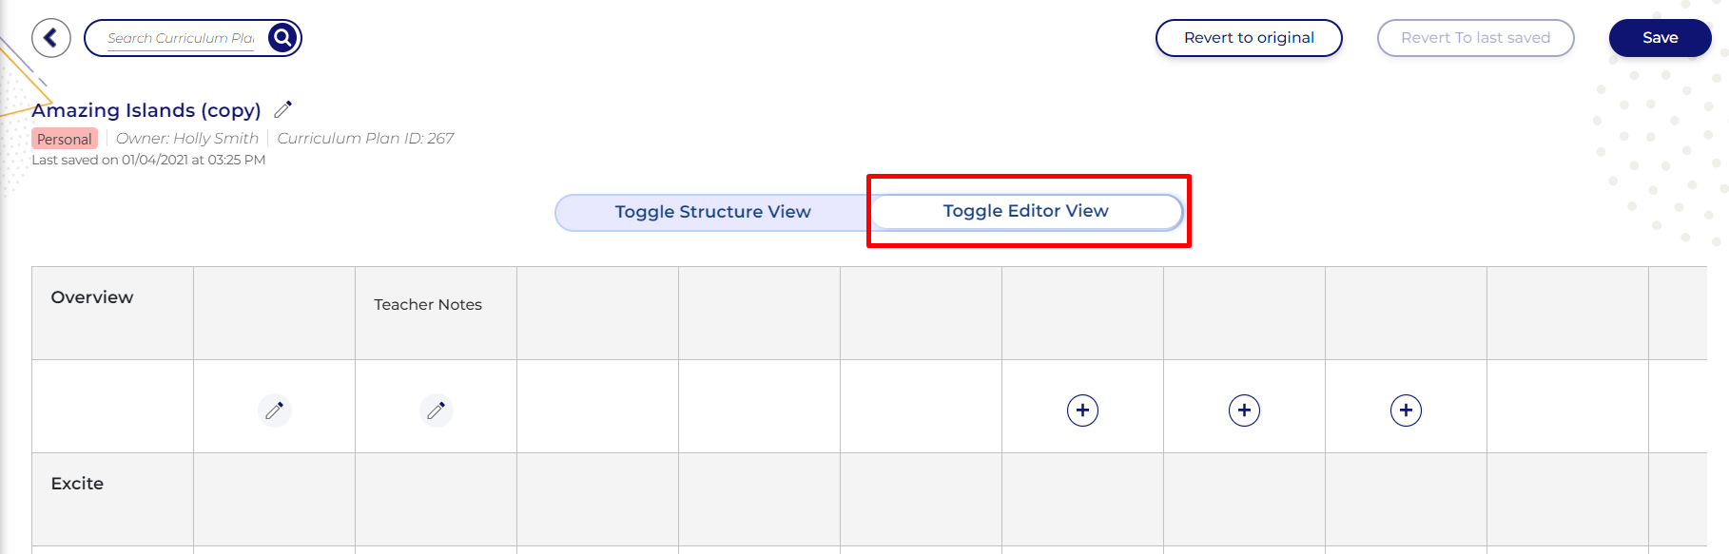This screenshot has height=554, width=1729.
Task: Click the middle plus icon in the Overview row
Action: (x=1244, y=411)
